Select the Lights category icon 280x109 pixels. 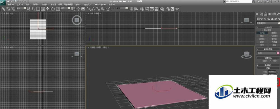[265, 19]
